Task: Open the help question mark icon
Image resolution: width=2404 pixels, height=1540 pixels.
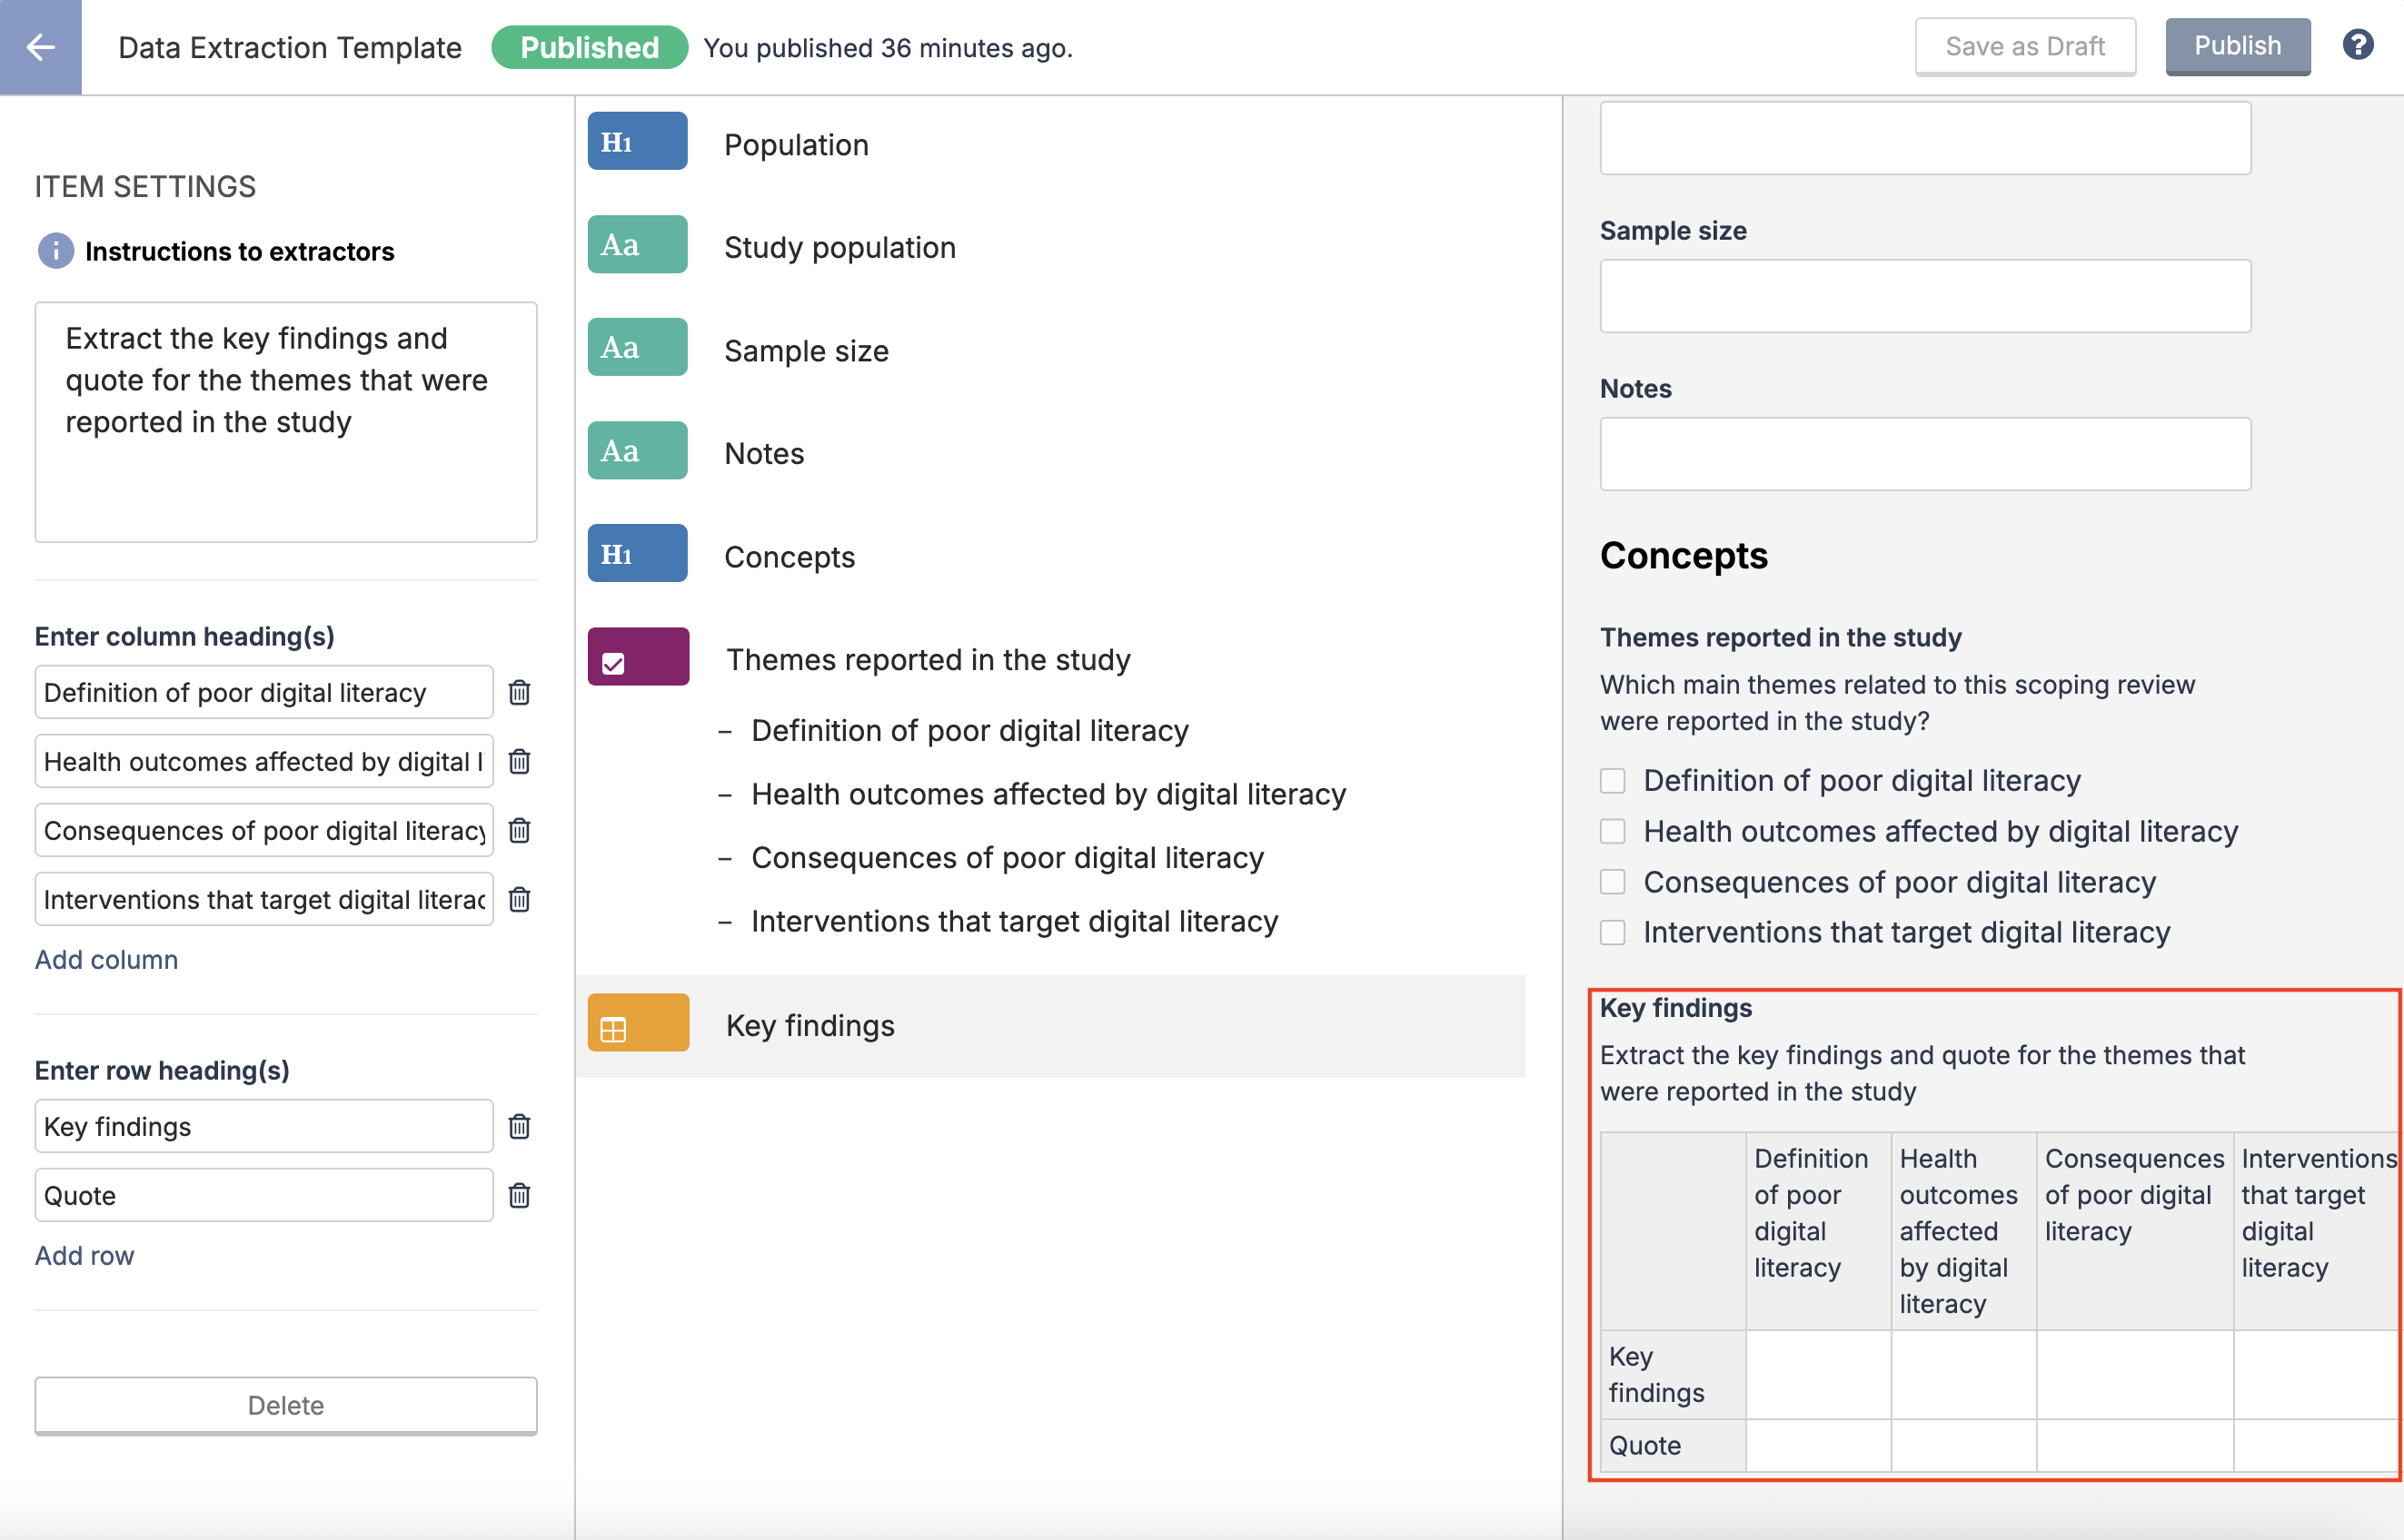Action: tap(2357, 45)
